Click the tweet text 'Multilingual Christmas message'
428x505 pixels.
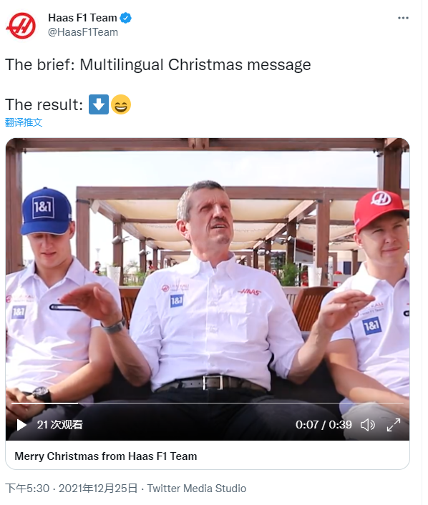coord(195,65)
